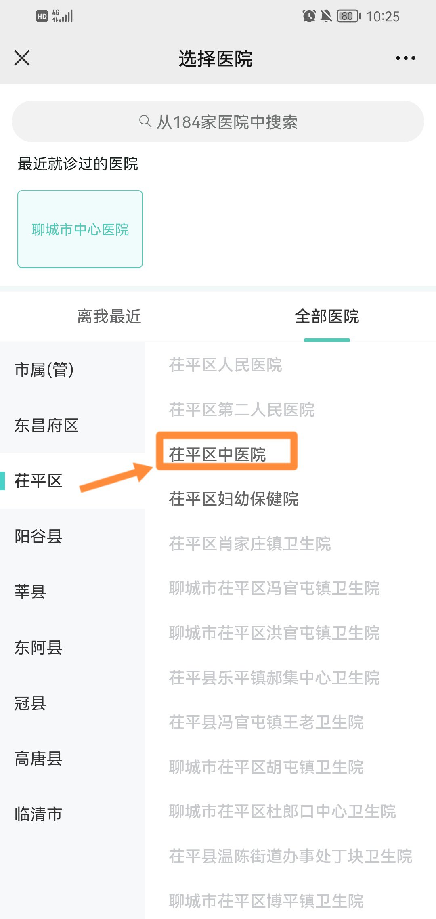436x919 pixels.
Task: Tap the search magnifier icon
Action: (x=145, y=121)
